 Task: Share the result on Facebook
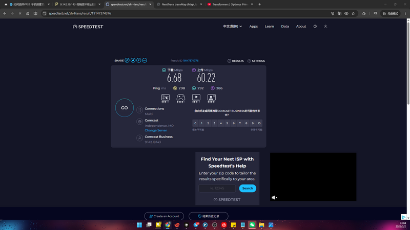click(x=138, y=60)
